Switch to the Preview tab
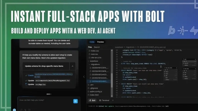Image resolution: width=198 pixels, height=111 pixels. tap(100, 42)
